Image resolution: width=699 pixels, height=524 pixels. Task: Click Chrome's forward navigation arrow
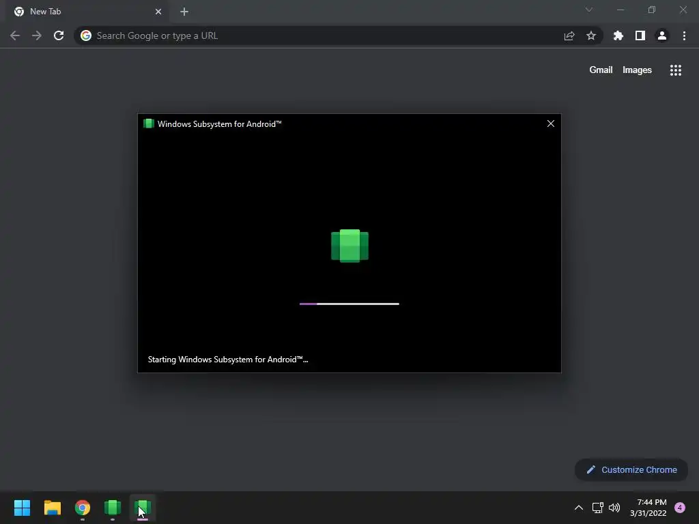pos(37,35)
